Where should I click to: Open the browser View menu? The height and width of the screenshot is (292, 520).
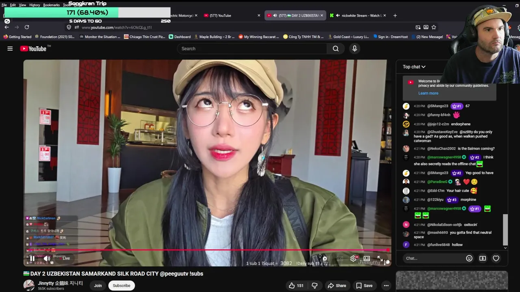pyautogui.click(x=22, y=5)
